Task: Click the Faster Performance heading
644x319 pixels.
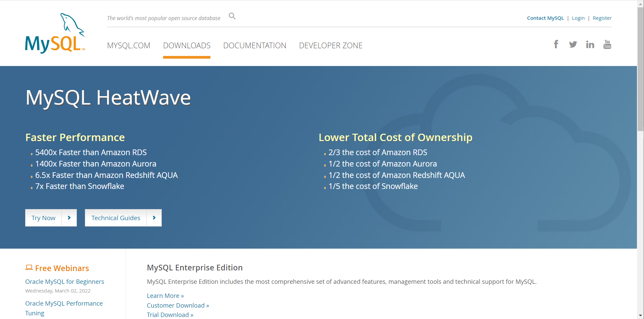Action: click(x=75, y=137)
